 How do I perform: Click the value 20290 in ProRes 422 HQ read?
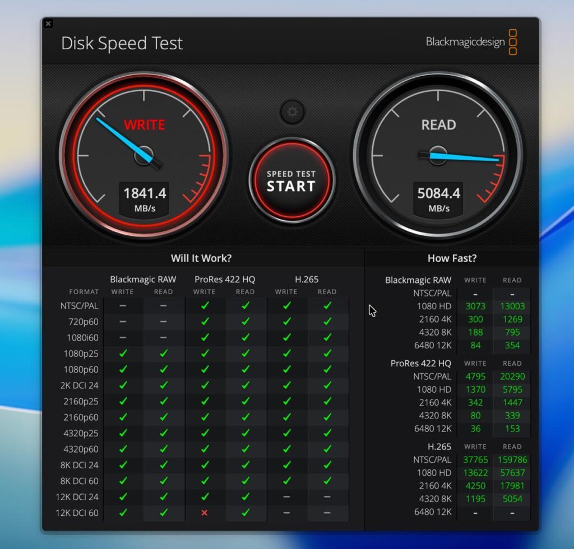click(x=512, y=376)
